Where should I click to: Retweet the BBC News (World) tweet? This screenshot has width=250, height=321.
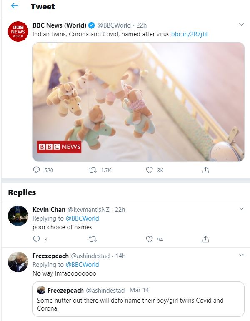coord(93,170)
